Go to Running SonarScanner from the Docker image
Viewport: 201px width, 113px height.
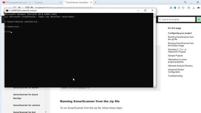tap(181, 44)
